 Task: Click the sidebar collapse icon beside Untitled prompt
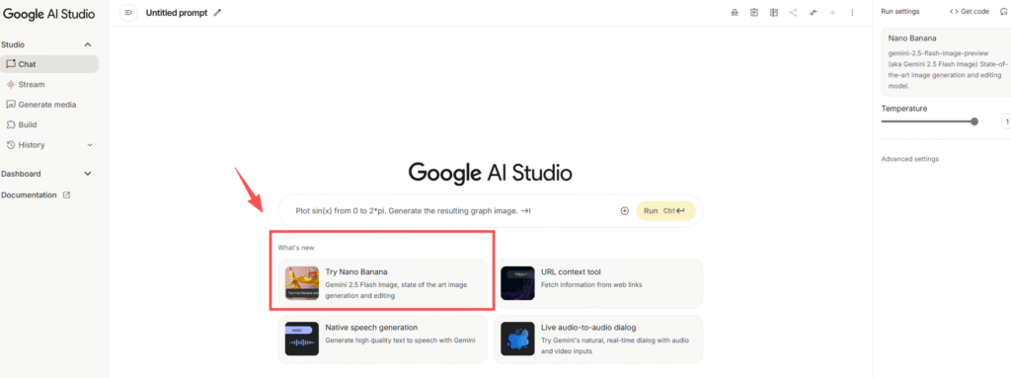[x=128, y=12]
